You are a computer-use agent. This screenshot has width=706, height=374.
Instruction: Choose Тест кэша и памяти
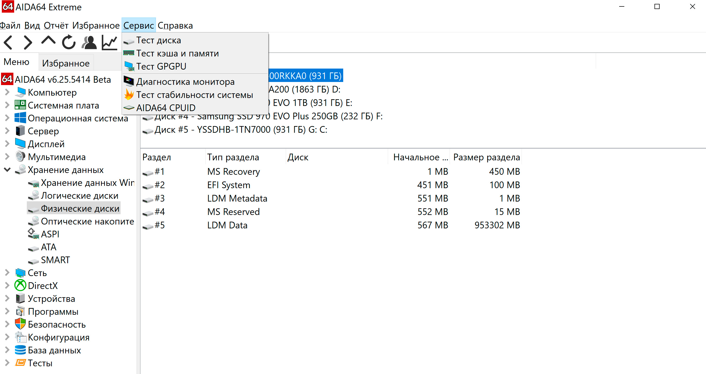click(195, 53)
